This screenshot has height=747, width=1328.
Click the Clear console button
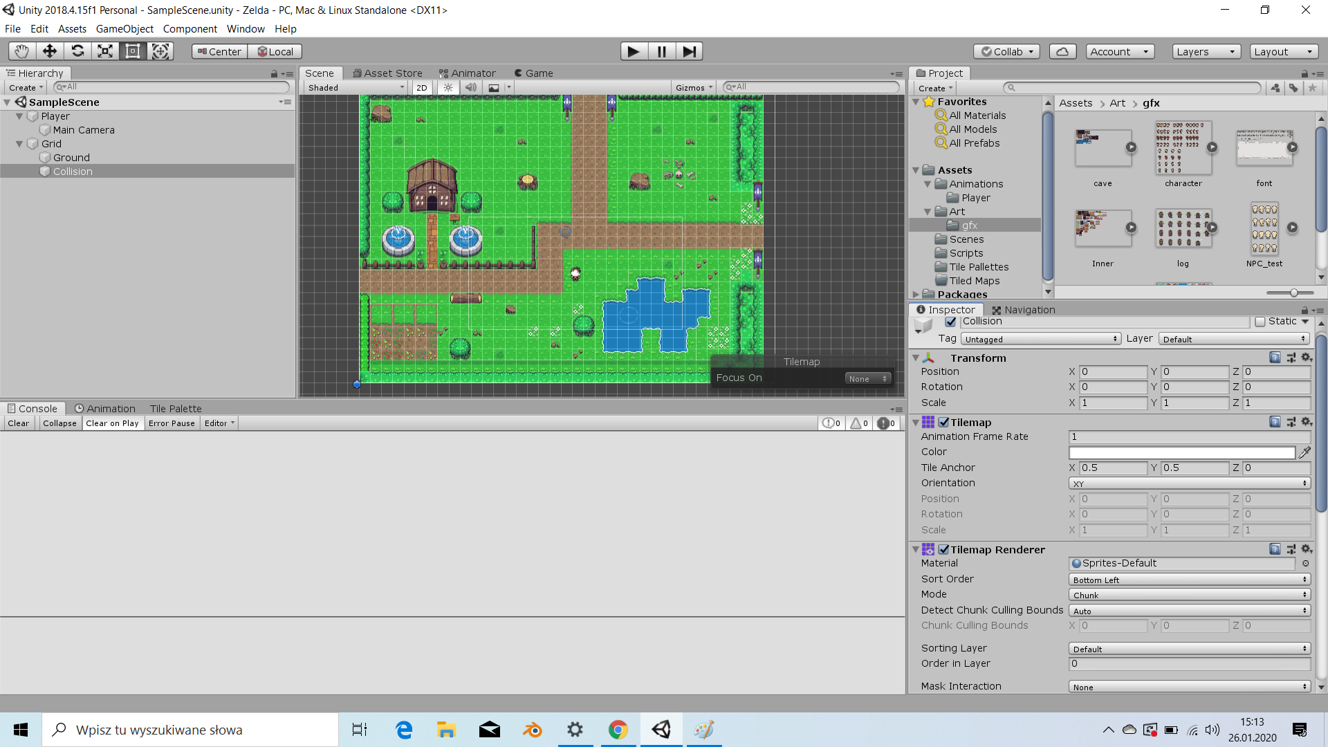click(19, 423)
